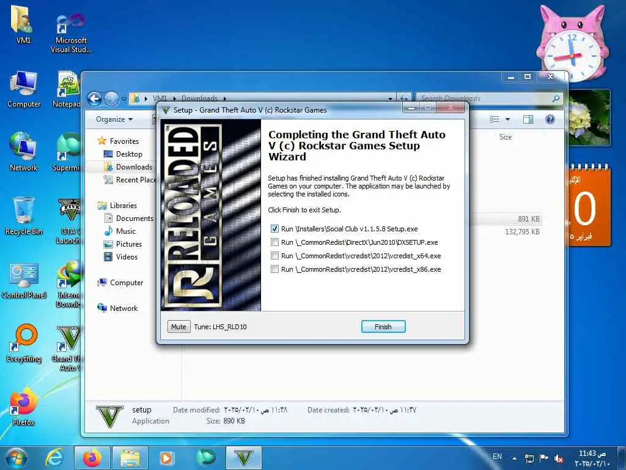The height and width of the screenshot is (470, 626).
Task: Open Microsoft Visual Studio desktop shortcut
Action: 71,33
